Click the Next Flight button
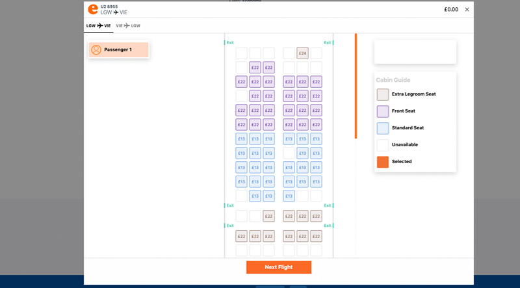The height and width of the screenshot is (288, 520). tap(279, 267)
